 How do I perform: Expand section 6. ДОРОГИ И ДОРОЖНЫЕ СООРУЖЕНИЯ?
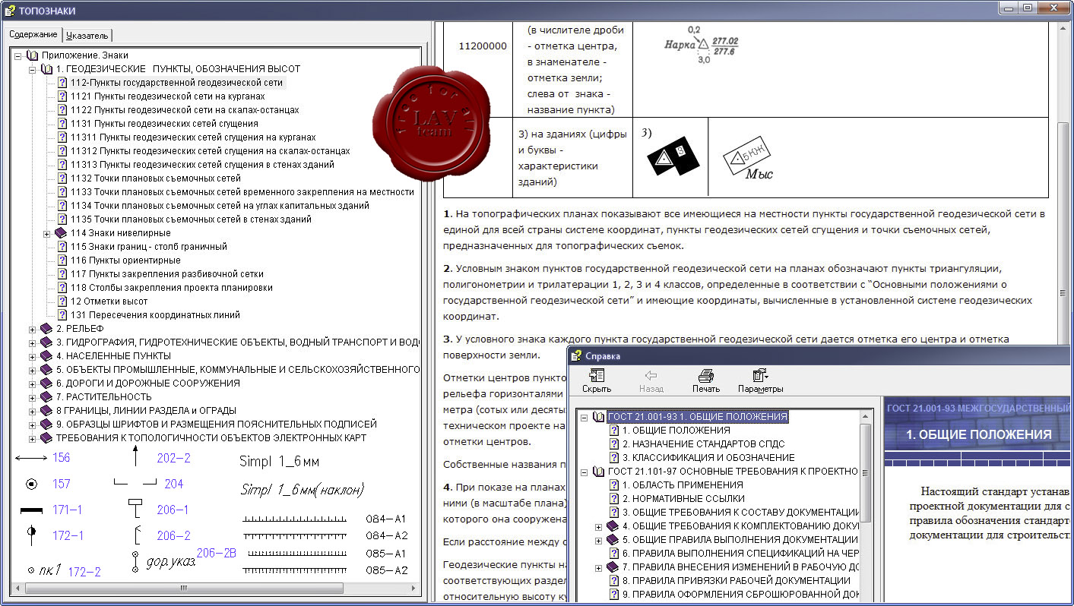pyautogui.click(x=33, y=383)
